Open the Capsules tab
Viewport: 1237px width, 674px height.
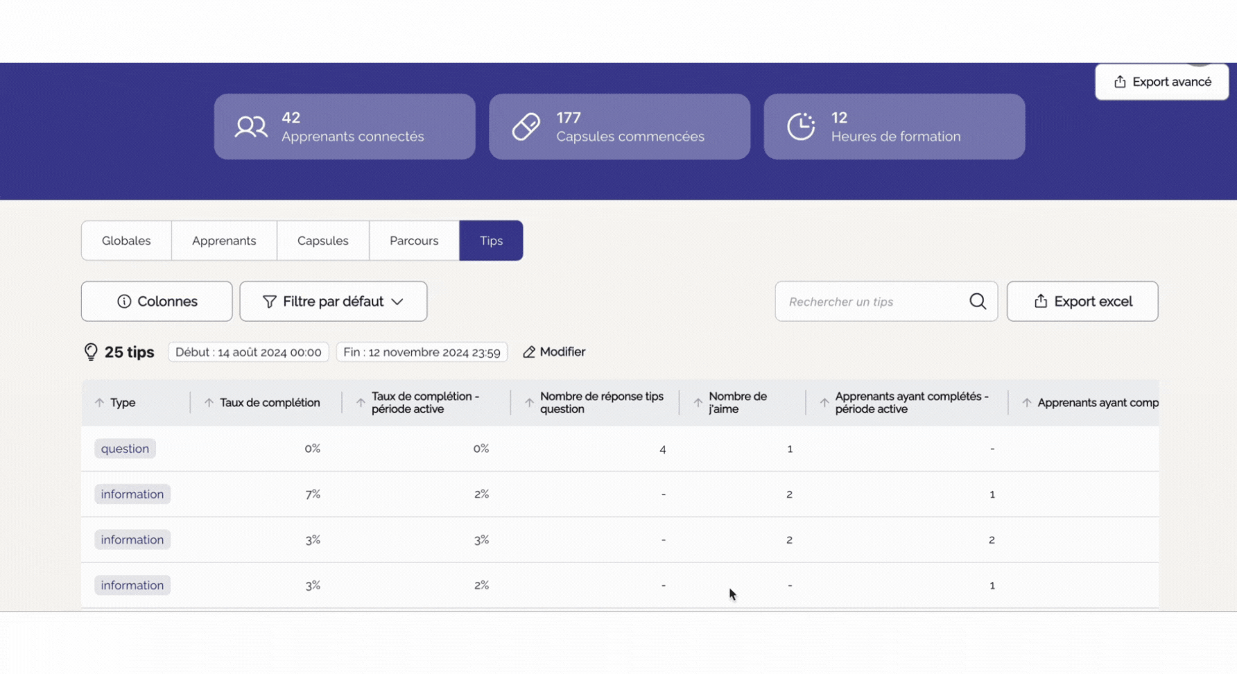(x=322, y=241)
